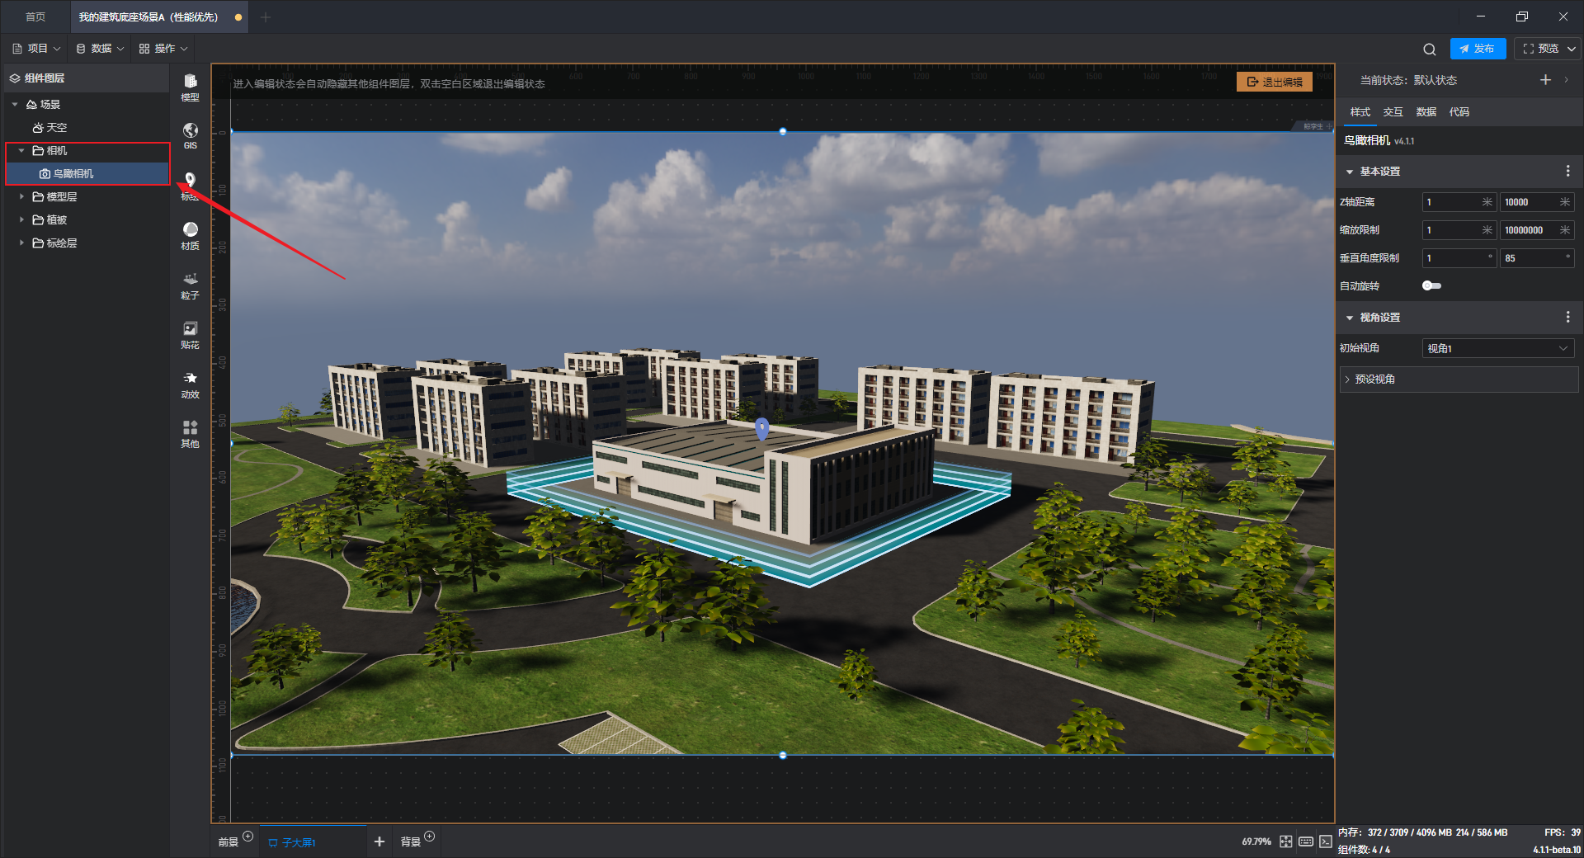Image resolution: width=1584 pixels, height=858 pixels.
Task: Open the 视角设置 section more-options menu
Action: [x=1567, y=318]
